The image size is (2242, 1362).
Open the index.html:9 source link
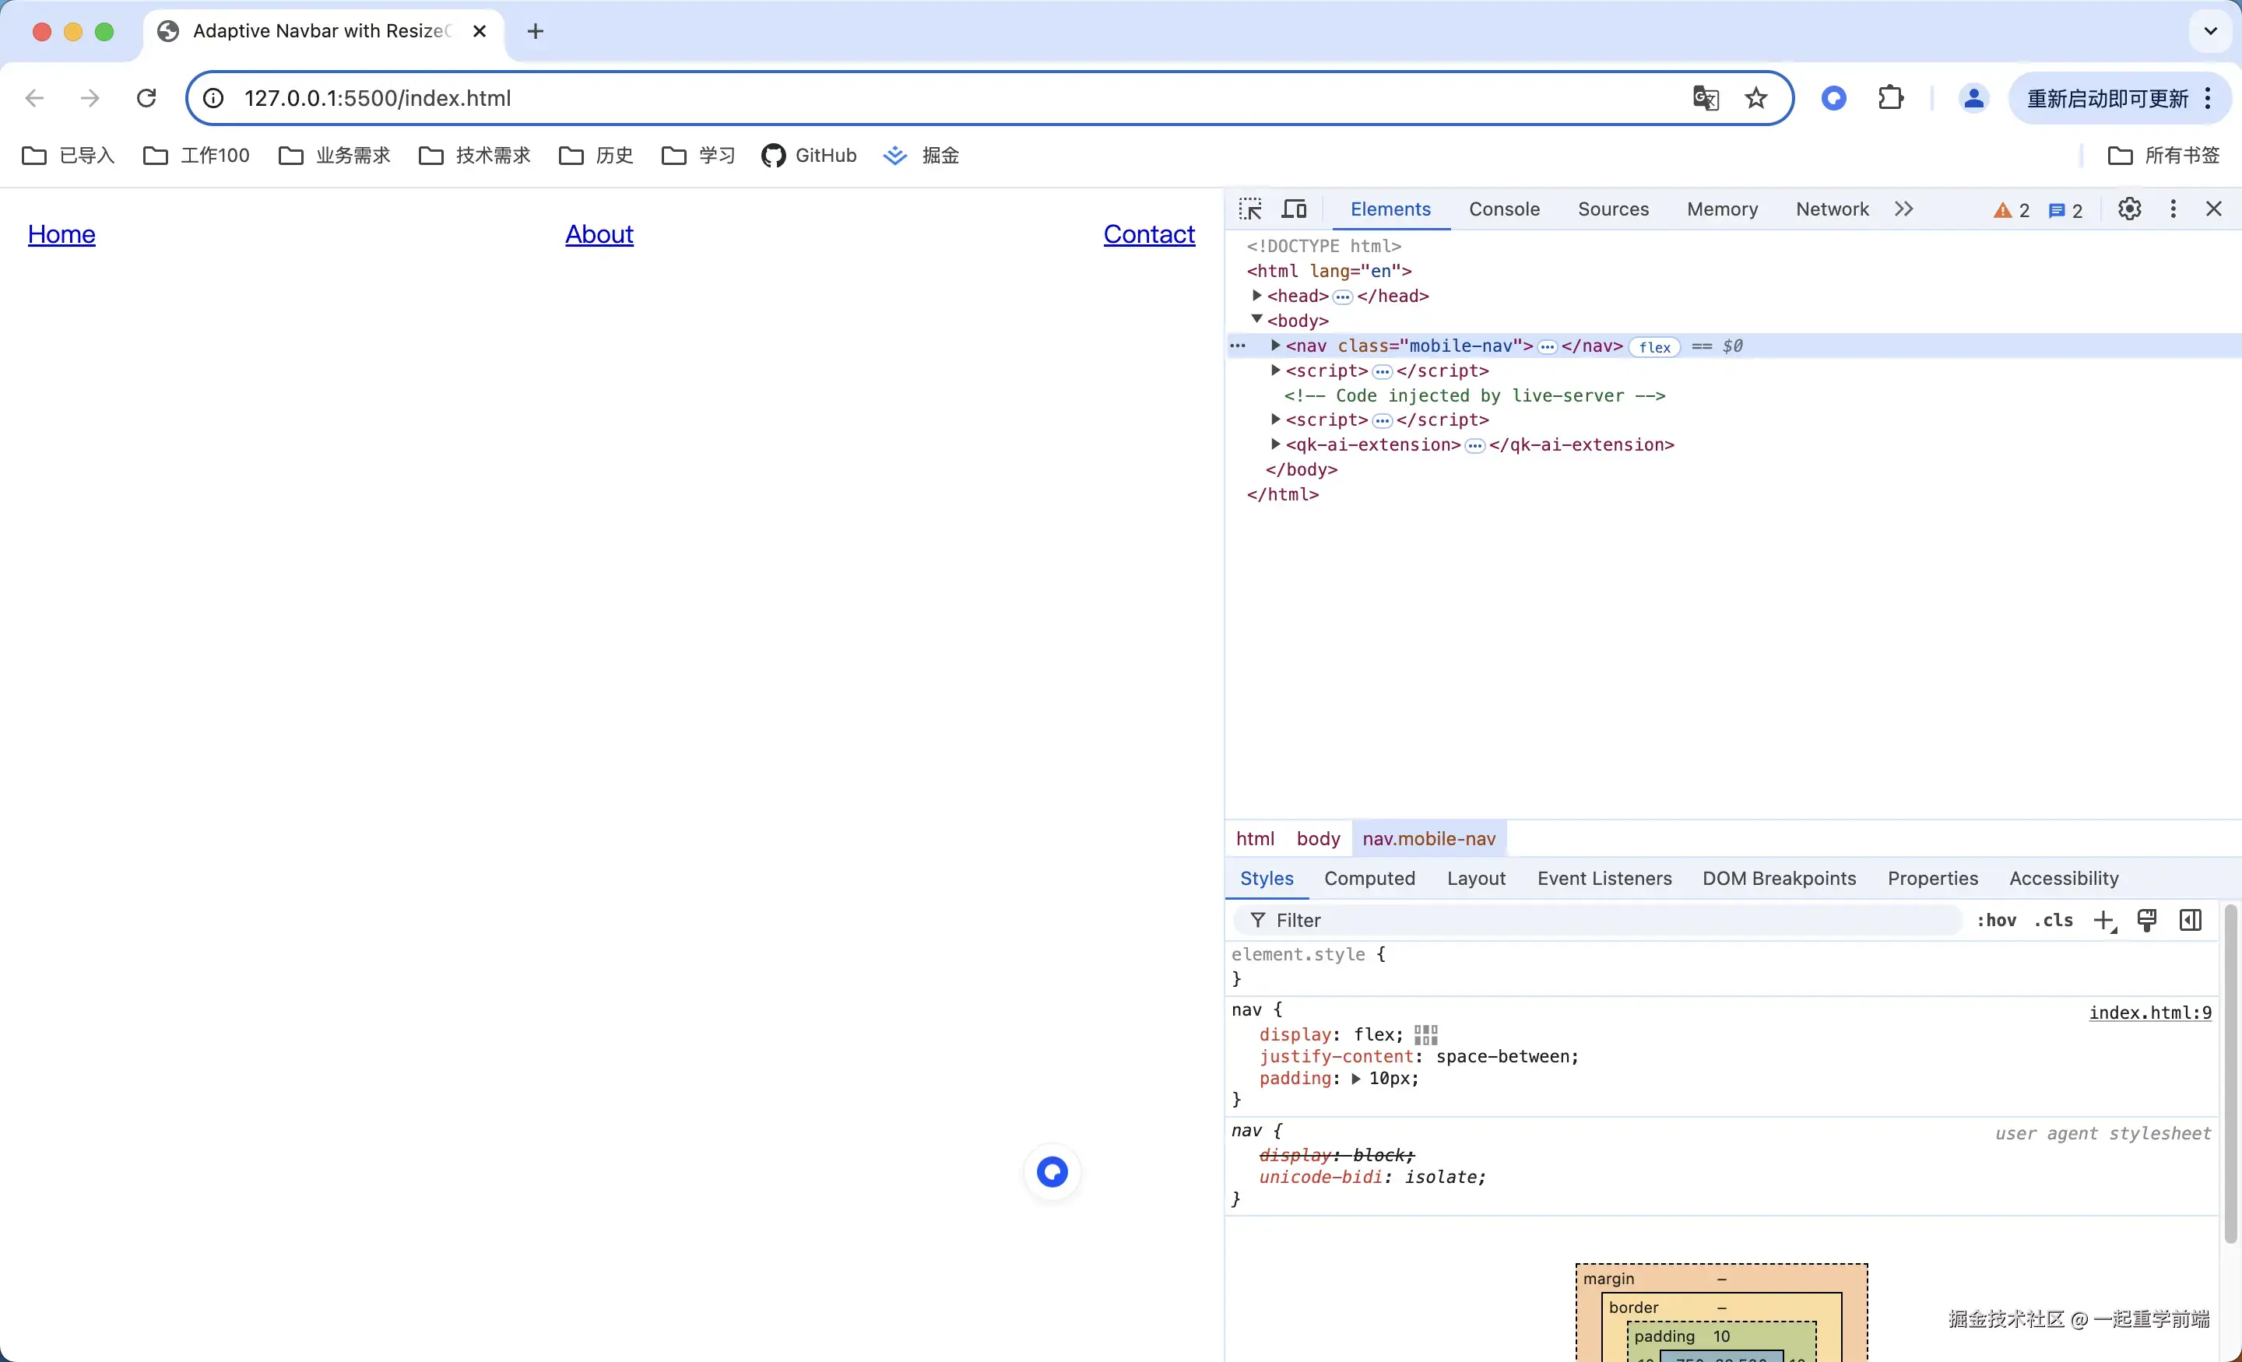click(x=2149, y=1013)
